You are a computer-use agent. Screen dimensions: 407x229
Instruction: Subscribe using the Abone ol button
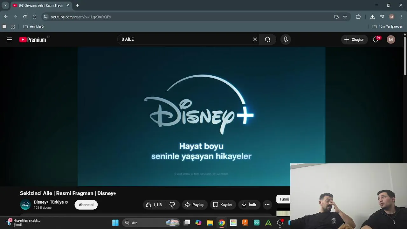point(86,205)
